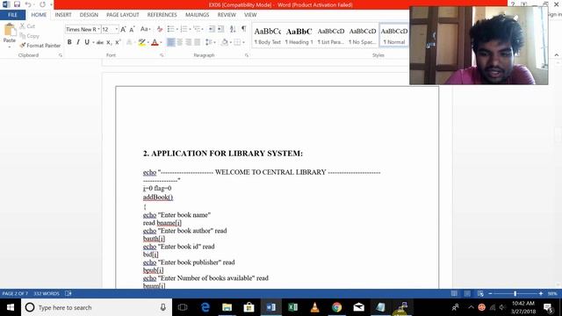Open the Paragraph dialog launcher
Screen dimensions: 562x316
(247, 55)
